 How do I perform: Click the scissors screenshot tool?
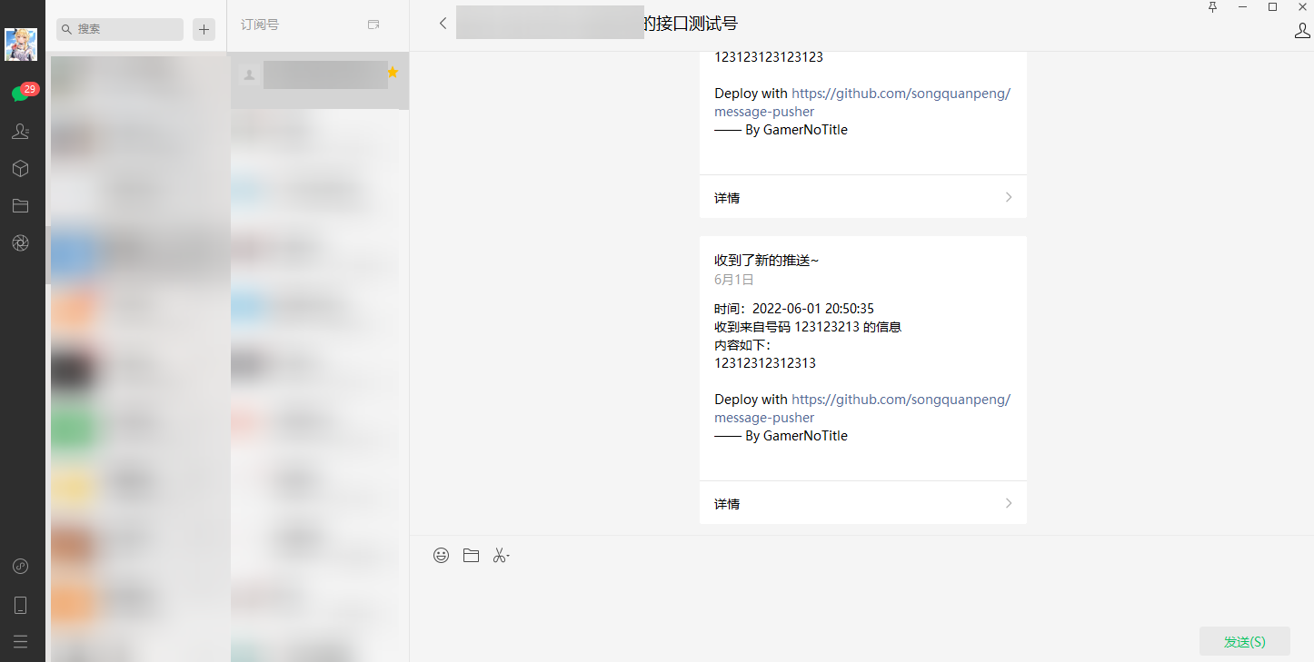coord(501,556)
